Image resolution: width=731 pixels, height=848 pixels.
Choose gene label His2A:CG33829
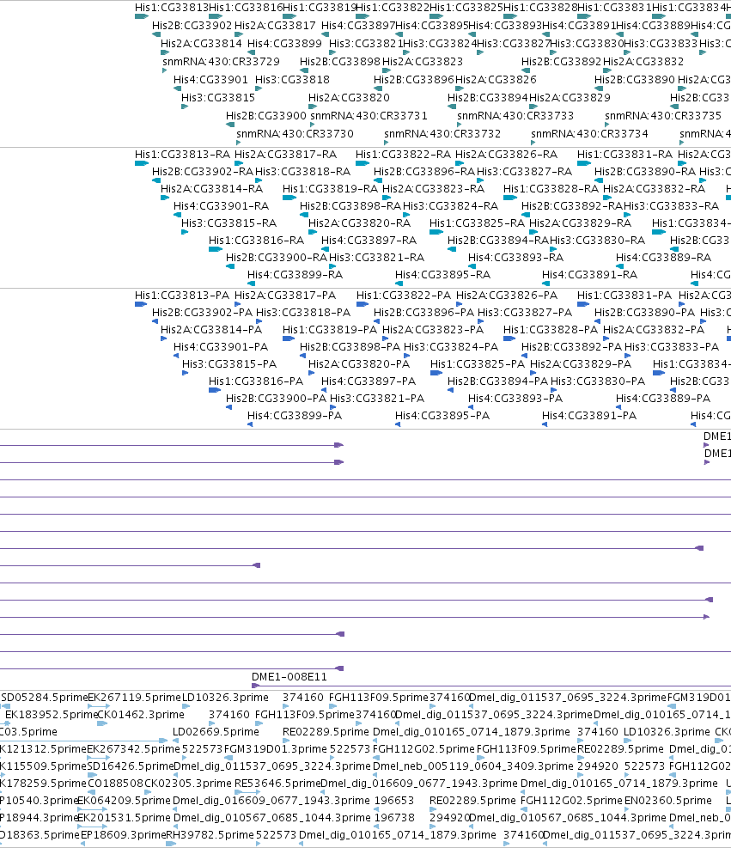coord(570,97)
